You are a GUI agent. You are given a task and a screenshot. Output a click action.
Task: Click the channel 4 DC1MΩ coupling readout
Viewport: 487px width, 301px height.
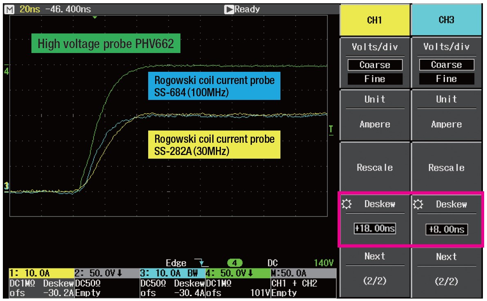tap(219, 283)
